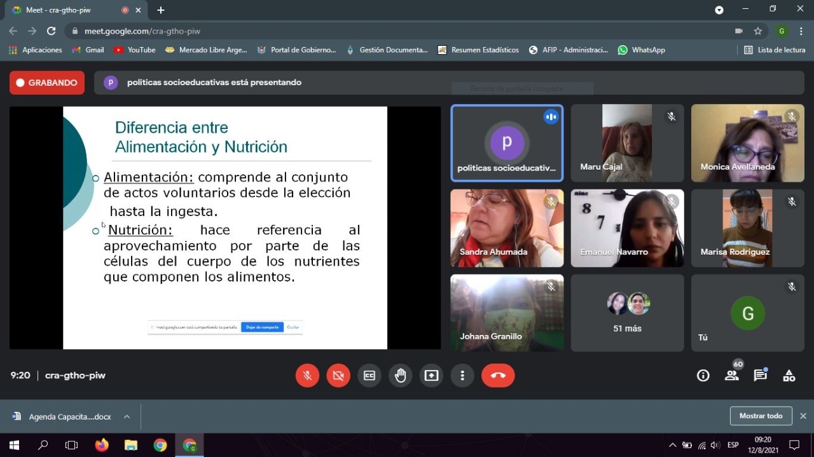Open more options three-dot menu
Viewport: 814px width, 457px height.
pyautogui.click(x=462, y=376)
